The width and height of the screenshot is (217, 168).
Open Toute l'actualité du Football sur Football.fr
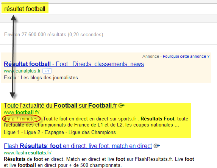(60, 105)
